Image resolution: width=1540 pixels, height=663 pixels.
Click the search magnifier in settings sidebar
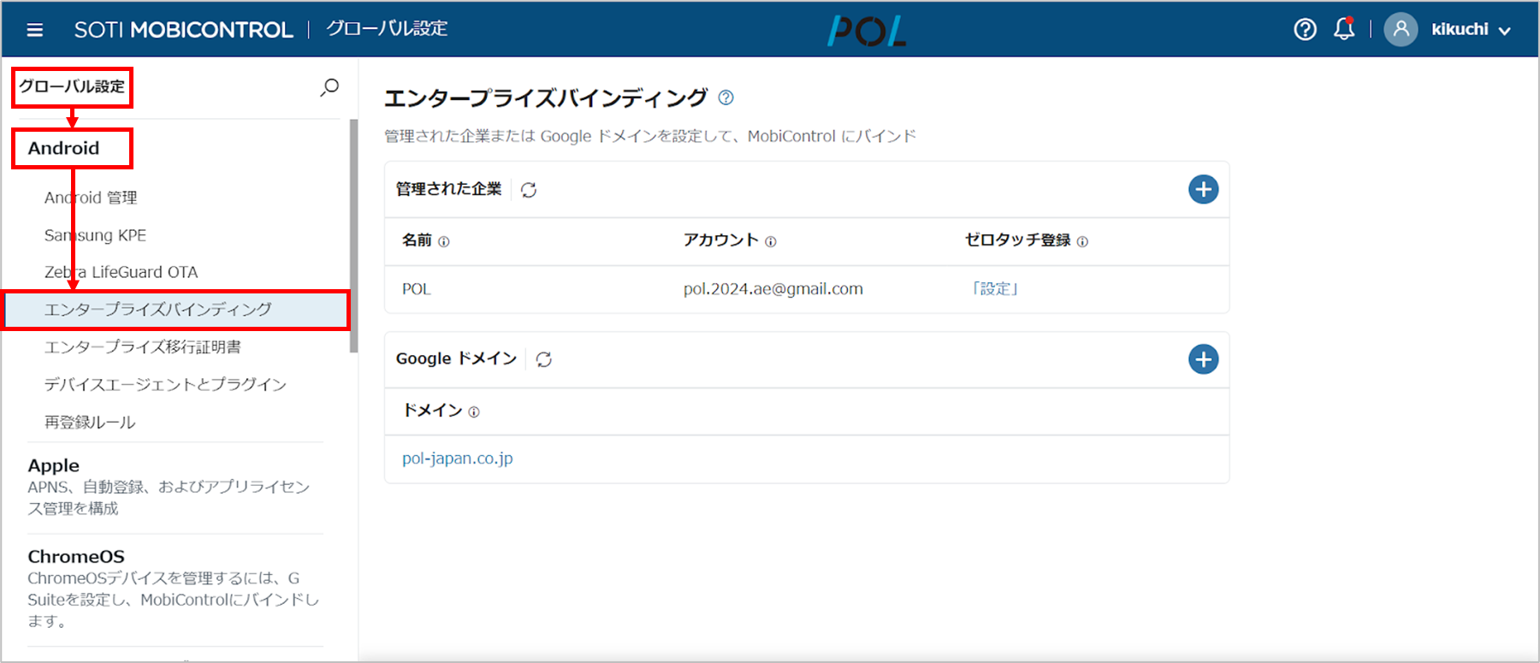(x=329, y=87)
